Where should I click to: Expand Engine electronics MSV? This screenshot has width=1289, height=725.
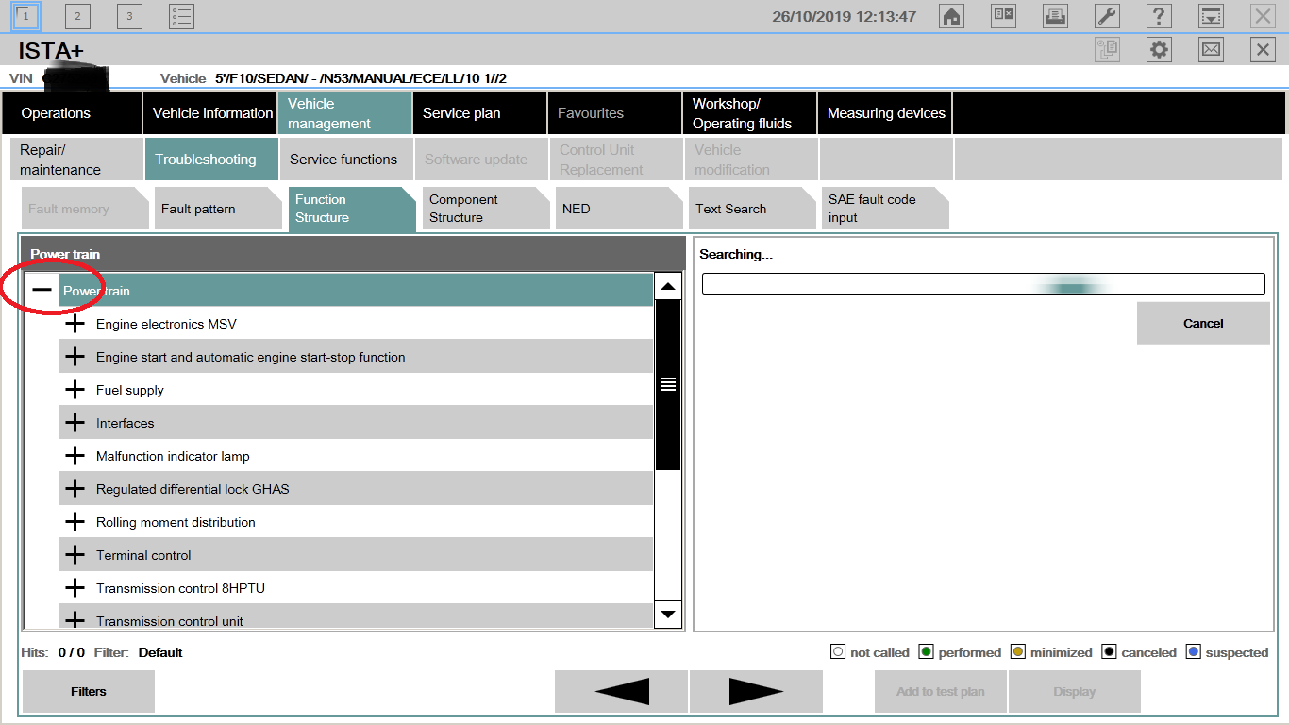click(75, 324)
